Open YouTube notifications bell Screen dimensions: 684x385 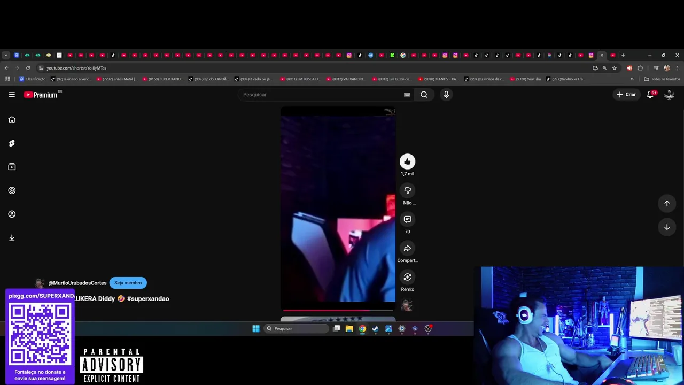coord(651,95)
